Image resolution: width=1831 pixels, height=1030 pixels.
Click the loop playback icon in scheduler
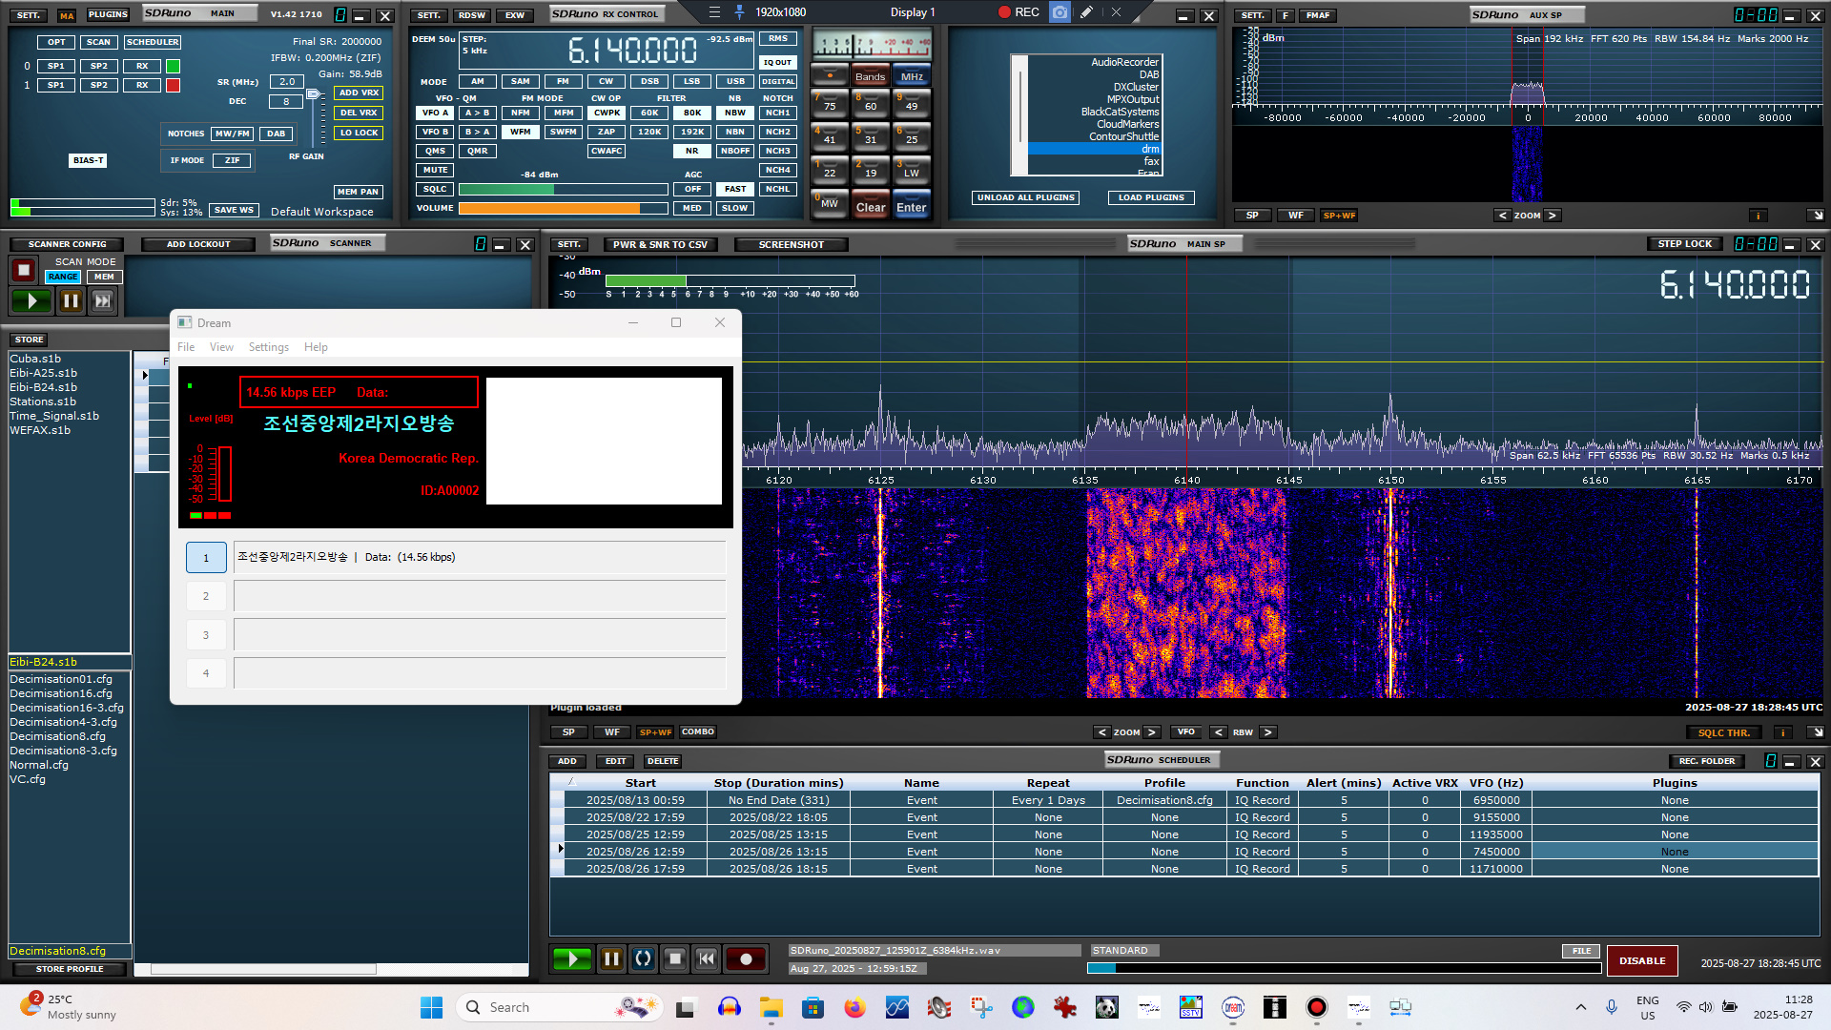pos(644,958)
